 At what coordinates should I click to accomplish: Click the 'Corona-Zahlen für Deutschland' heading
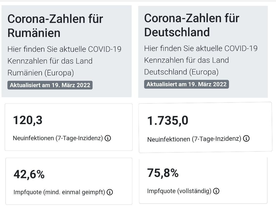(192, 25)
